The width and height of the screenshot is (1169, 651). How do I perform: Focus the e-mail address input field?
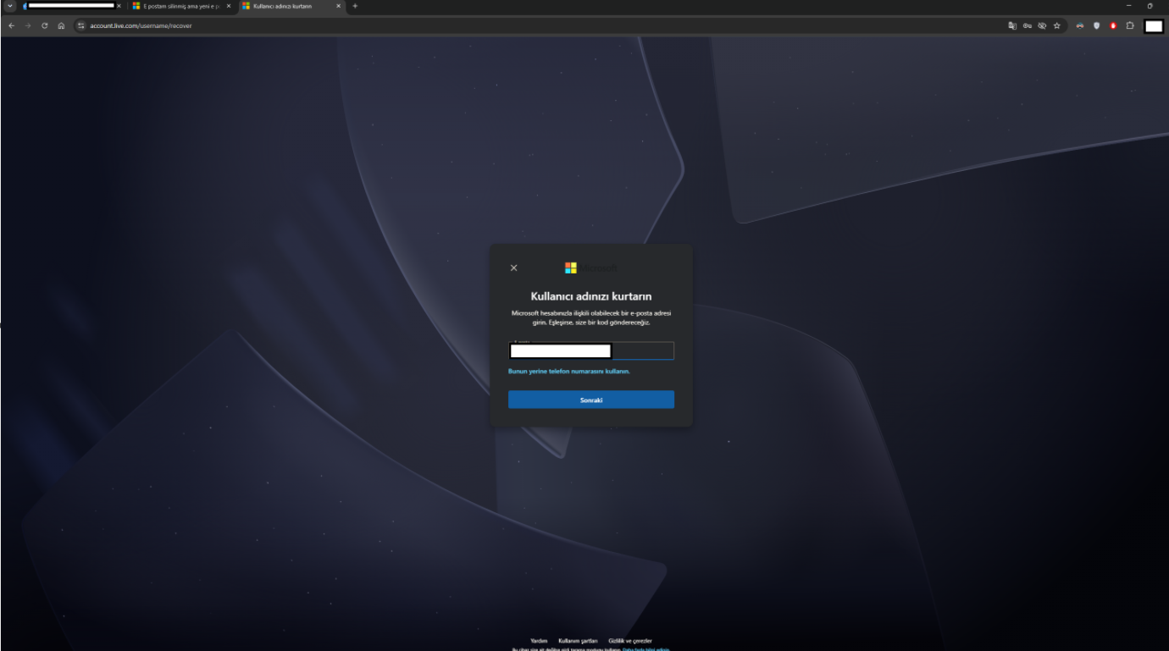pos(591,350)
